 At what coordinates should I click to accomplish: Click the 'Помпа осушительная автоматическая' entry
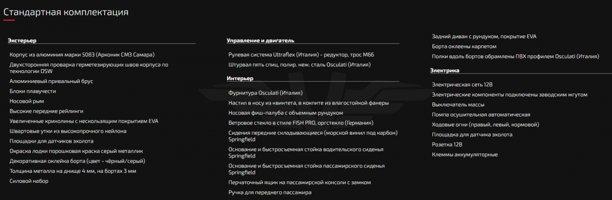click(481, 115)
